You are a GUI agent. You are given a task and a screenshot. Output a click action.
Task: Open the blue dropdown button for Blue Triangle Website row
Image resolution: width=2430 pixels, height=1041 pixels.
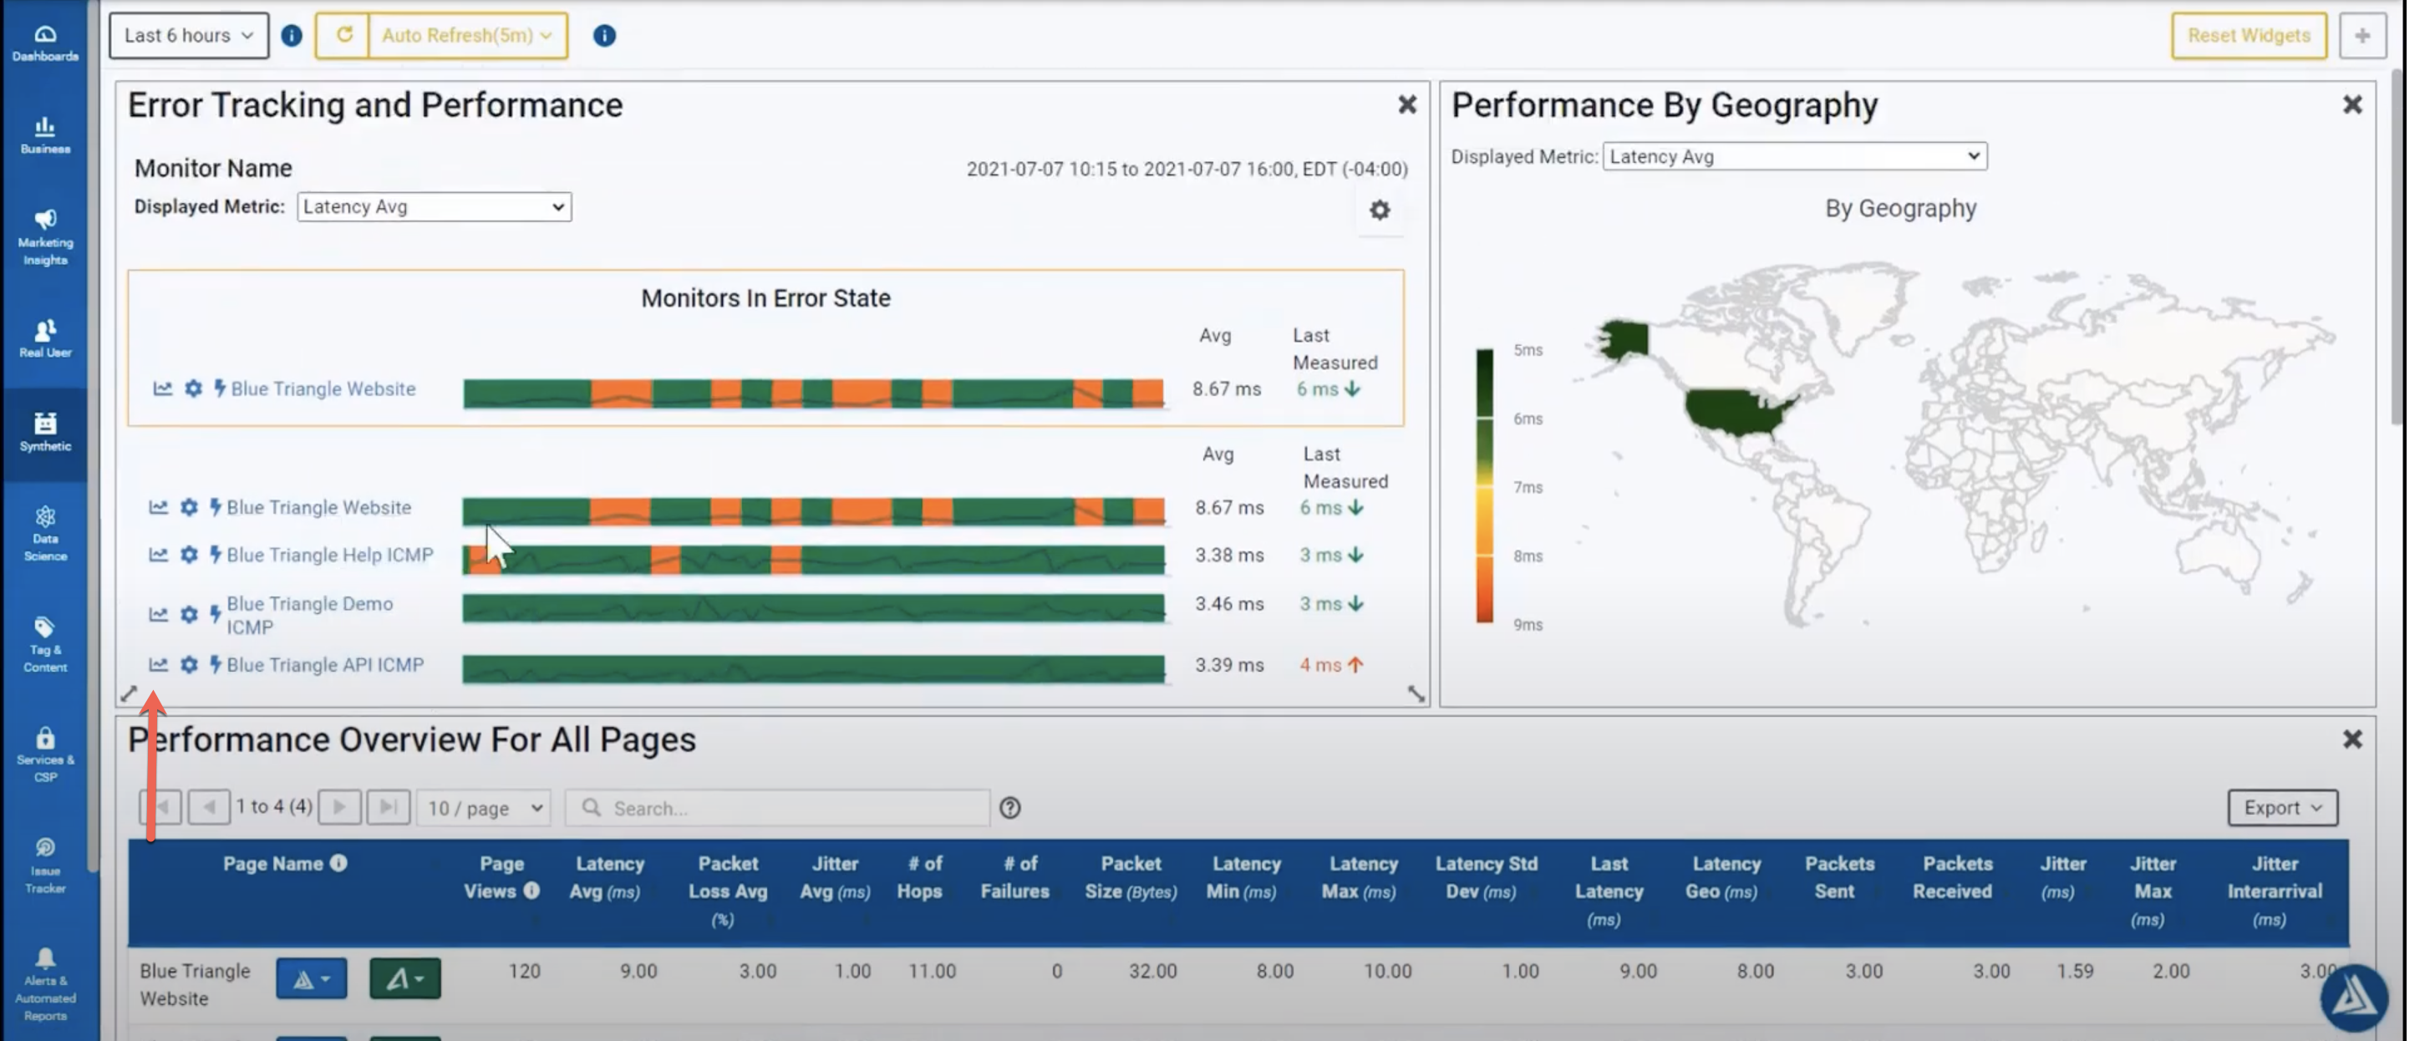pos(312,979)
